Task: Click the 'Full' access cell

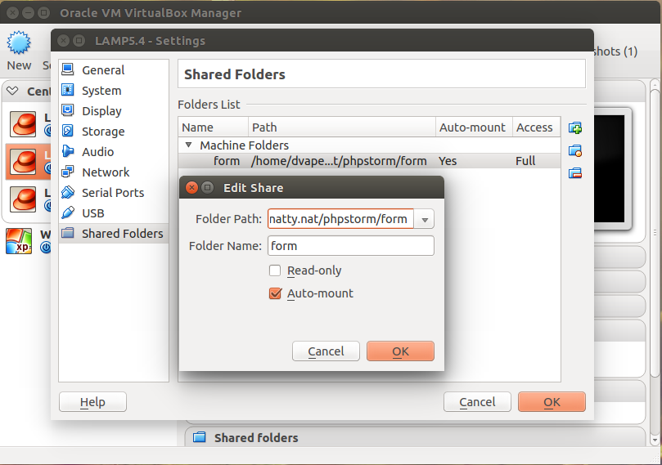Action: (x=525, y=161)
